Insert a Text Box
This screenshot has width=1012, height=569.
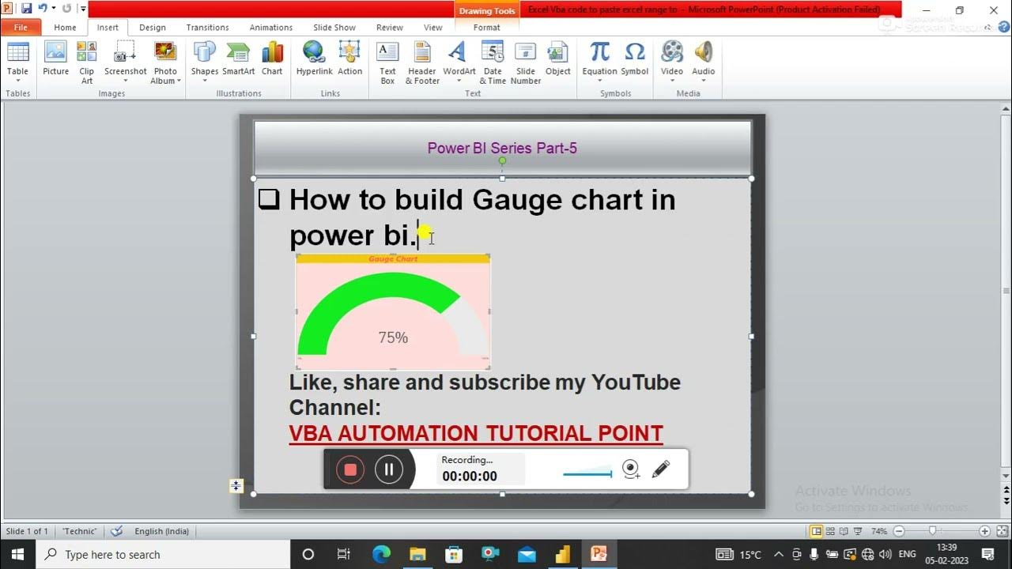click(387, 62)
